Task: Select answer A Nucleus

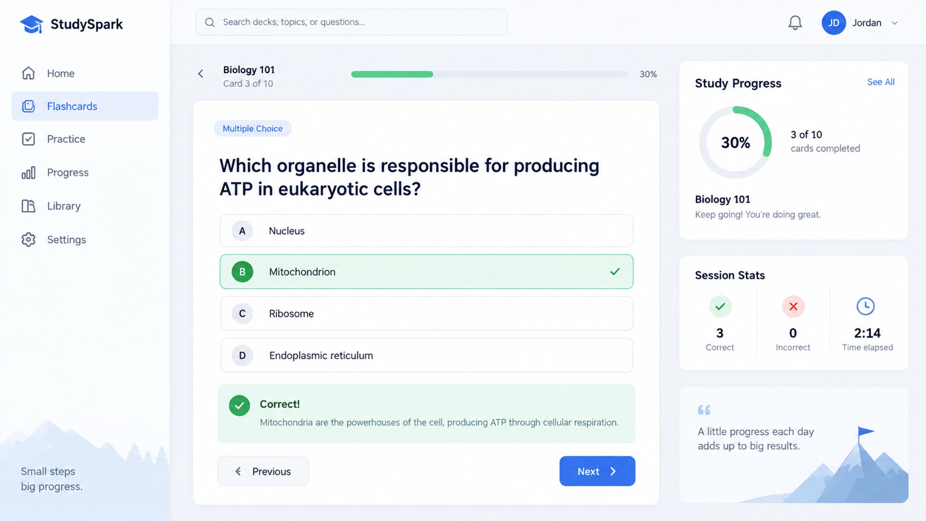Action: [426, 231]
